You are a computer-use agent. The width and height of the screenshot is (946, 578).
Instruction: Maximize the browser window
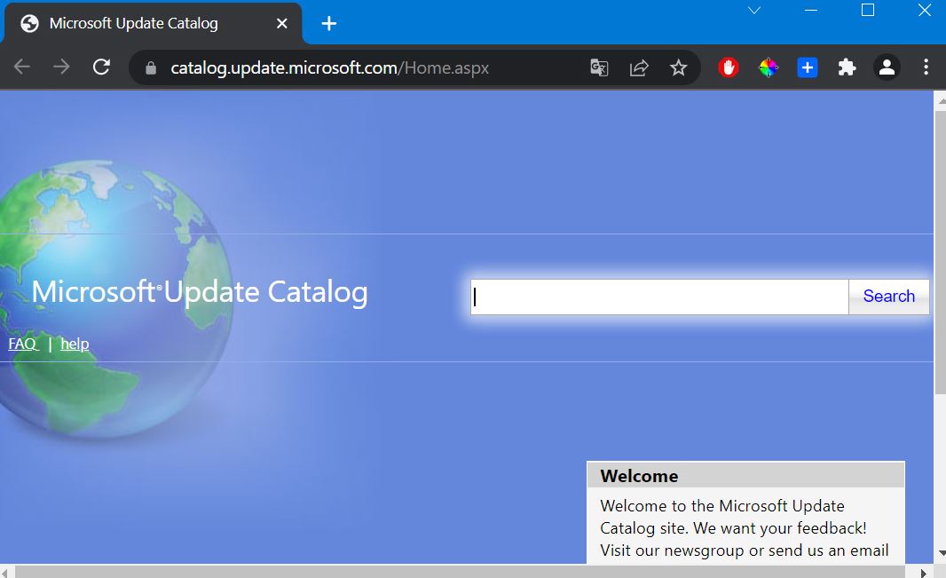tap(868, 11)
